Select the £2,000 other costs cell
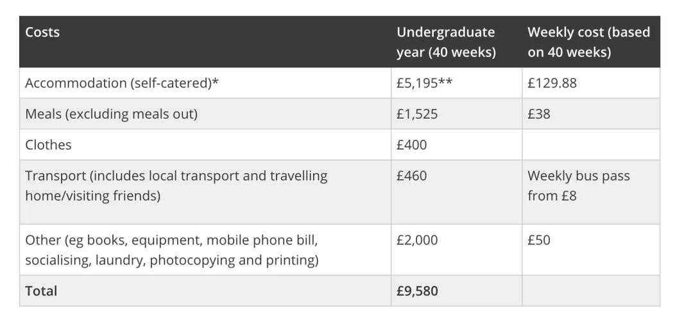The height and width of the screenshot is (324, 693). [x=417, y=240]
